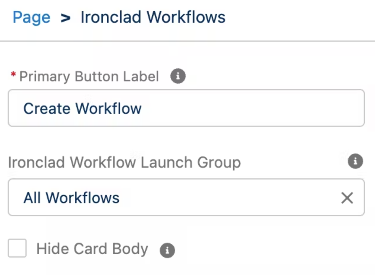375x275 pixels.
Task: Enable the Hide Card Body checkbox
Action: pyautogui.click(x=17, y=248)
